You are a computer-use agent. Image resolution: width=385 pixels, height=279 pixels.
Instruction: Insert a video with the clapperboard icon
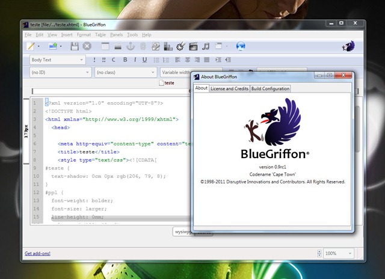click(193, 46)
